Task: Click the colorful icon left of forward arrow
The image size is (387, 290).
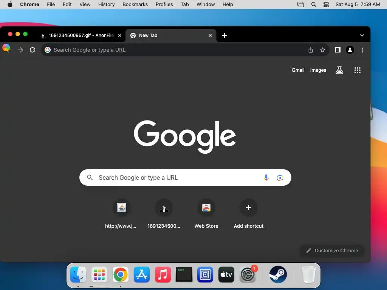Action: point(6,48)
